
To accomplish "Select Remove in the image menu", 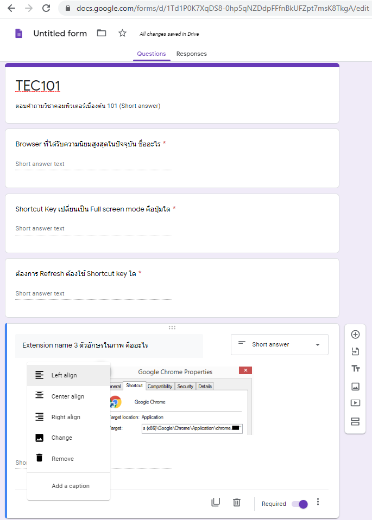I will coord(62,459).
